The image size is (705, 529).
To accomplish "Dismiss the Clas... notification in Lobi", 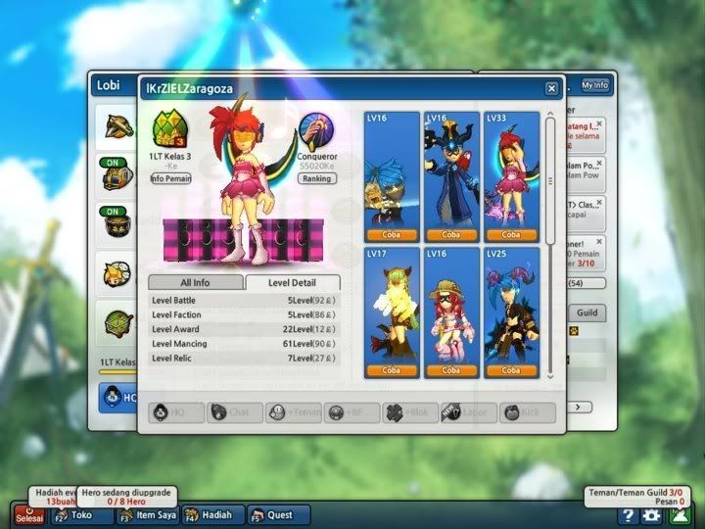I will click(x=599, y=203).
